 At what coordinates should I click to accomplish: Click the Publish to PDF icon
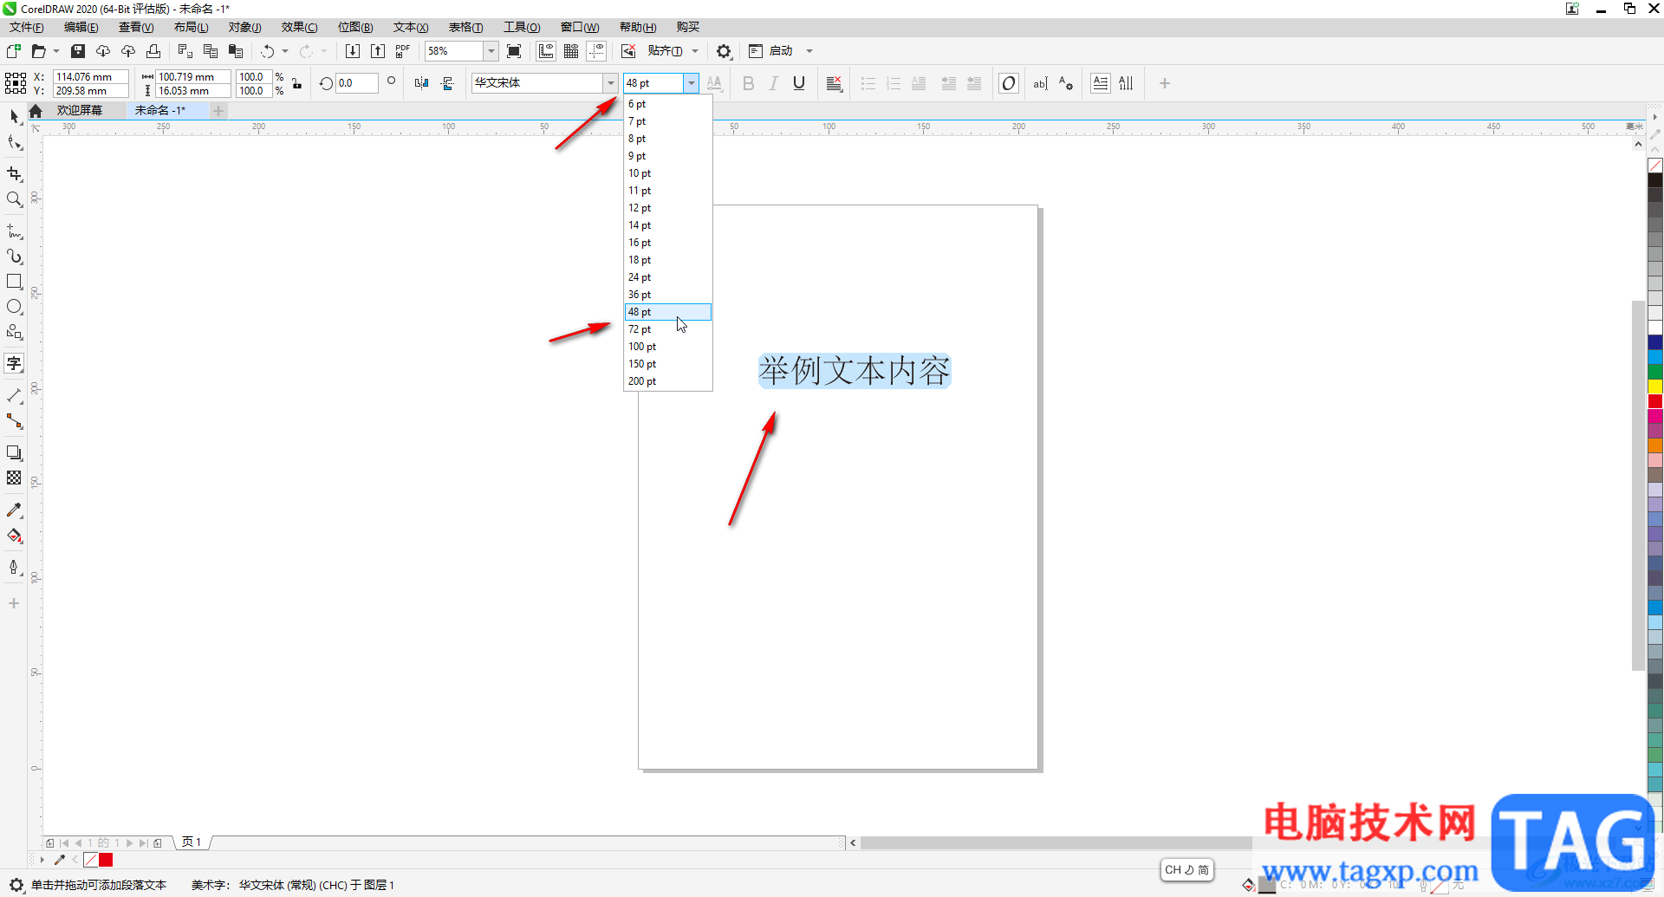[403, 51]
